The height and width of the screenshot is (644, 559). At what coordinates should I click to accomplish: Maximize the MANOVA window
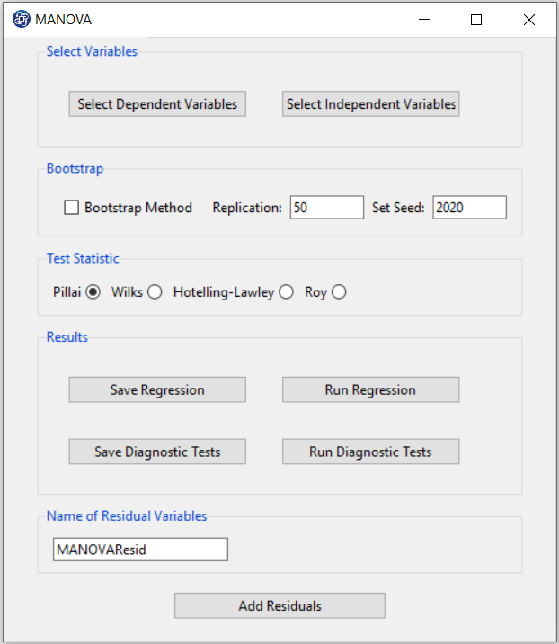coord(476,19)
